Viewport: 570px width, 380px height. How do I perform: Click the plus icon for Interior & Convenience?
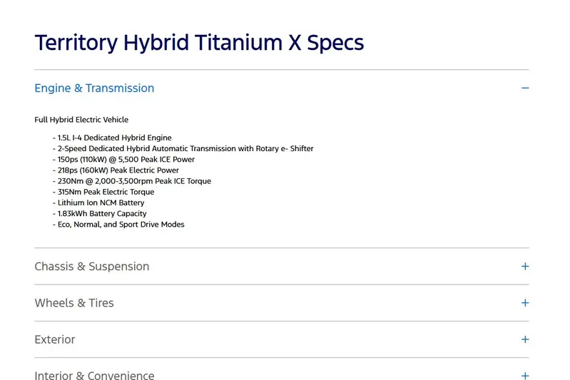click(x=525, y=376)
